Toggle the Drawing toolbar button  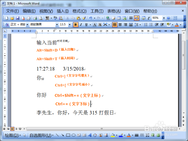pos(136,18)
